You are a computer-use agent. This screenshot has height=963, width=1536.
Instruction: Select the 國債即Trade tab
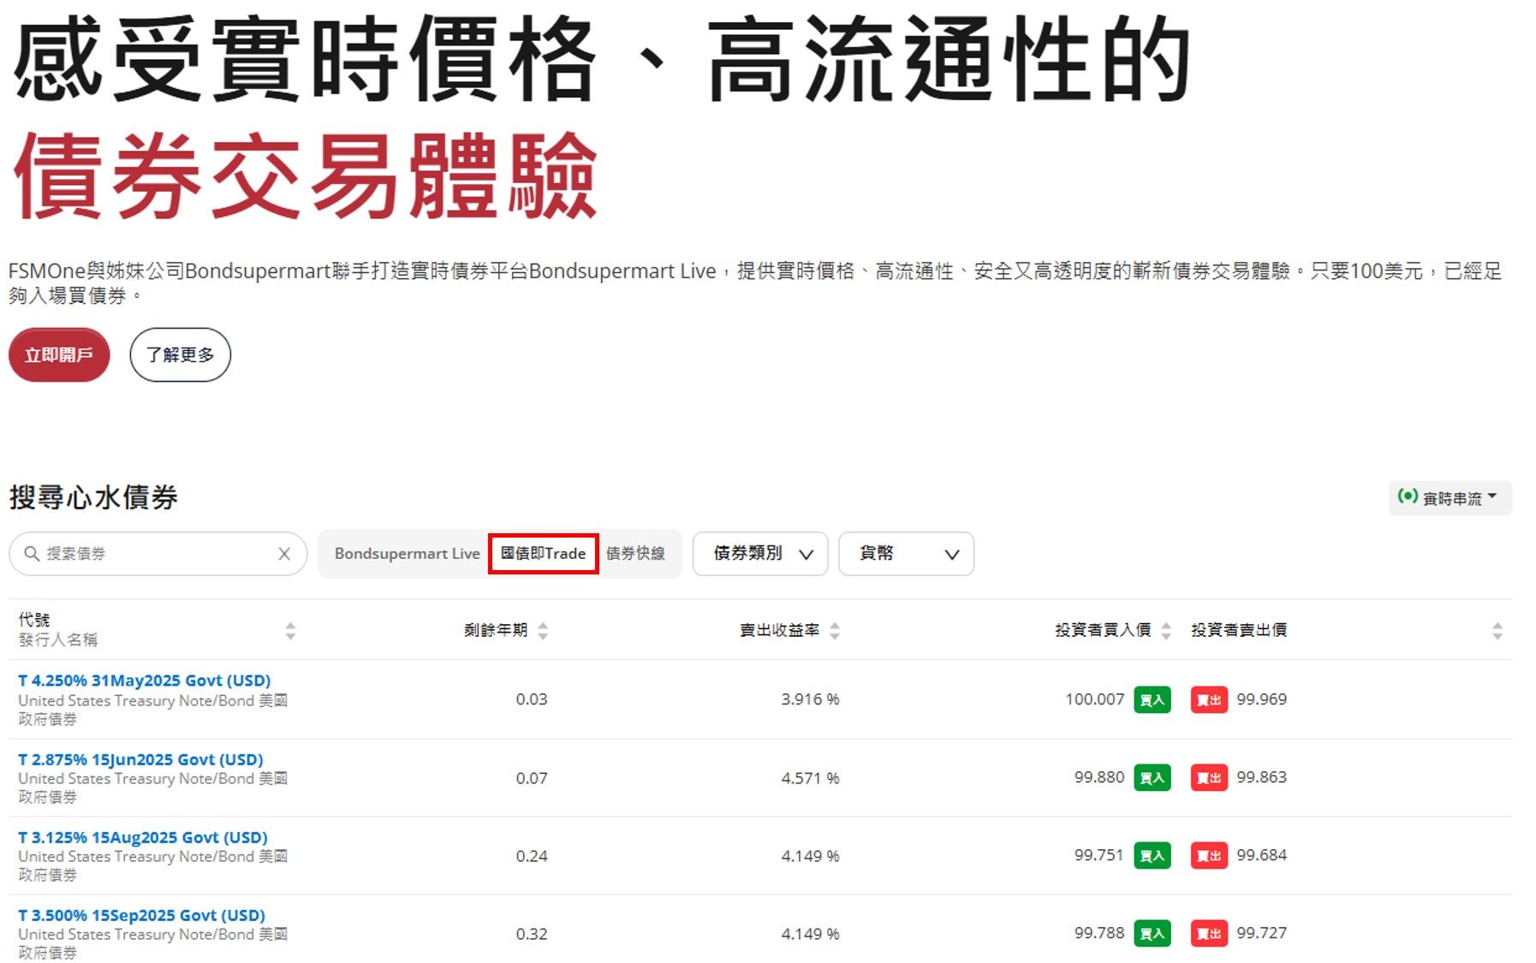(x=543, y=553)
